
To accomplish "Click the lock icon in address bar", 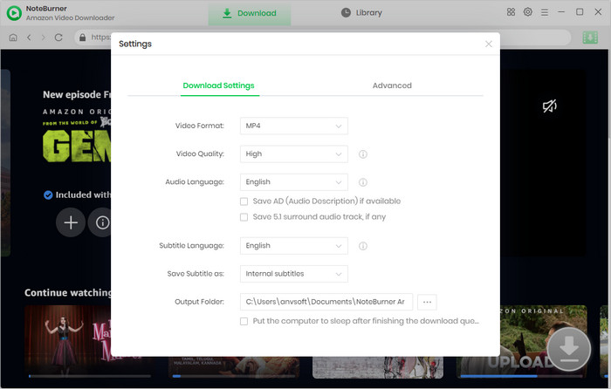I will coord(82,37).
